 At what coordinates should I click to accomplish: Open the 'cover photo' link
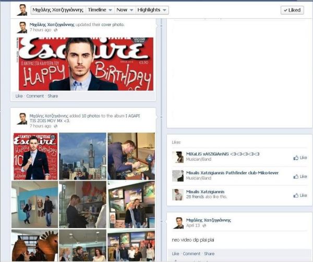pos(113,25)
